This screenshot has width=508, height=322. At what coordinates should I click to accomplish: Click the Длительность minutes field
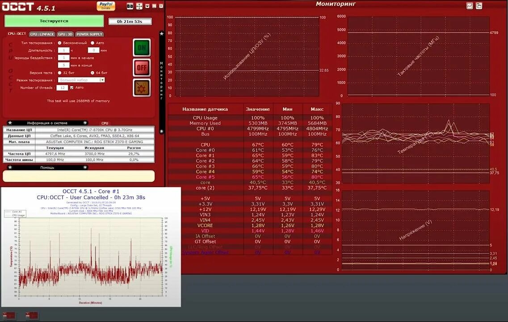click(x=94, y=50)
